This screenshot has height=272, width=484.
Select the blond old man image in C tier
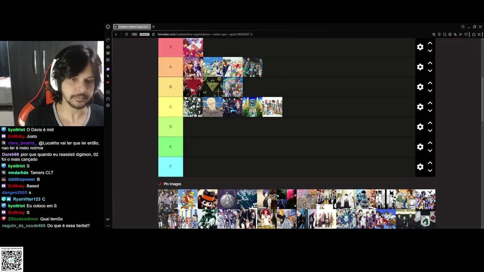(x=213, y=107)
